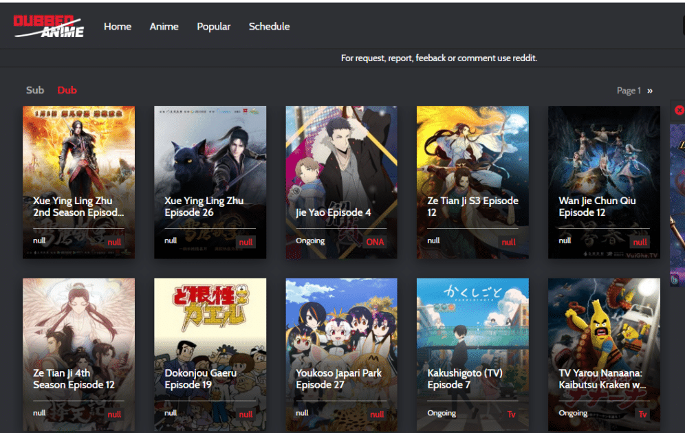
Task: Close the side ad with red X
Action: pos(679,110)
